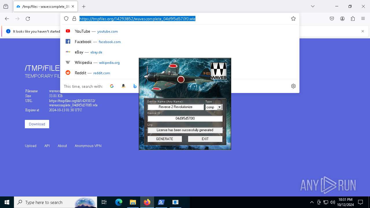Screen dimensions: 370x208
Task: Open volume control tray icon
Action: click(x=333, y=202)
